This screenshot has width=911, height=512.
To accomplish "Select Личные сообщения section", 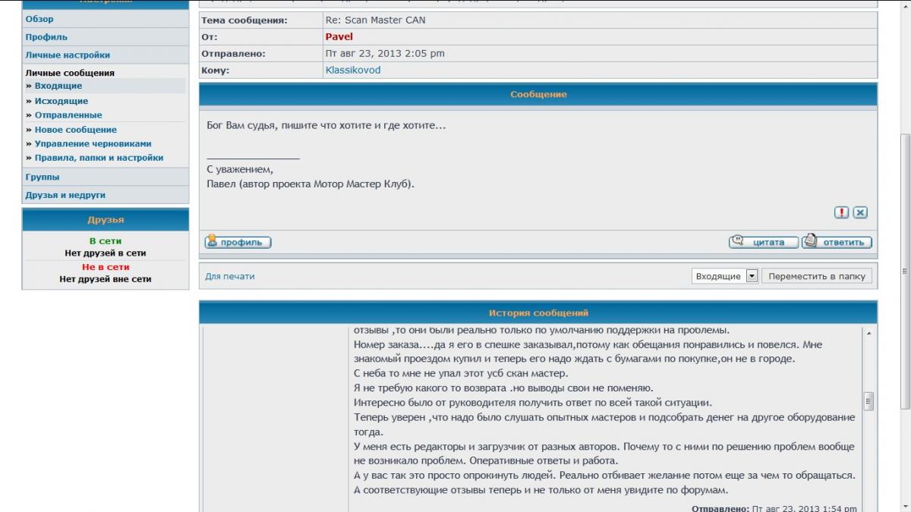I will tap(70, 73).
